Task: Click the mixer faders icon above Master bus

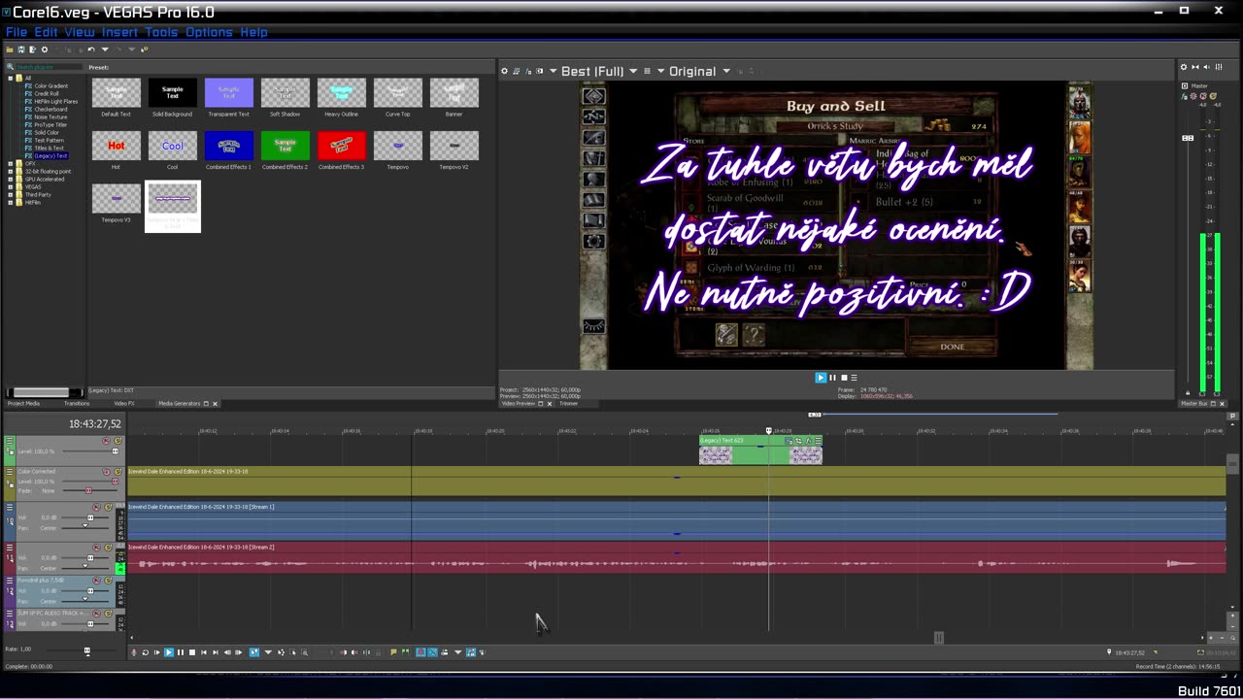Action: [1219, 67]
